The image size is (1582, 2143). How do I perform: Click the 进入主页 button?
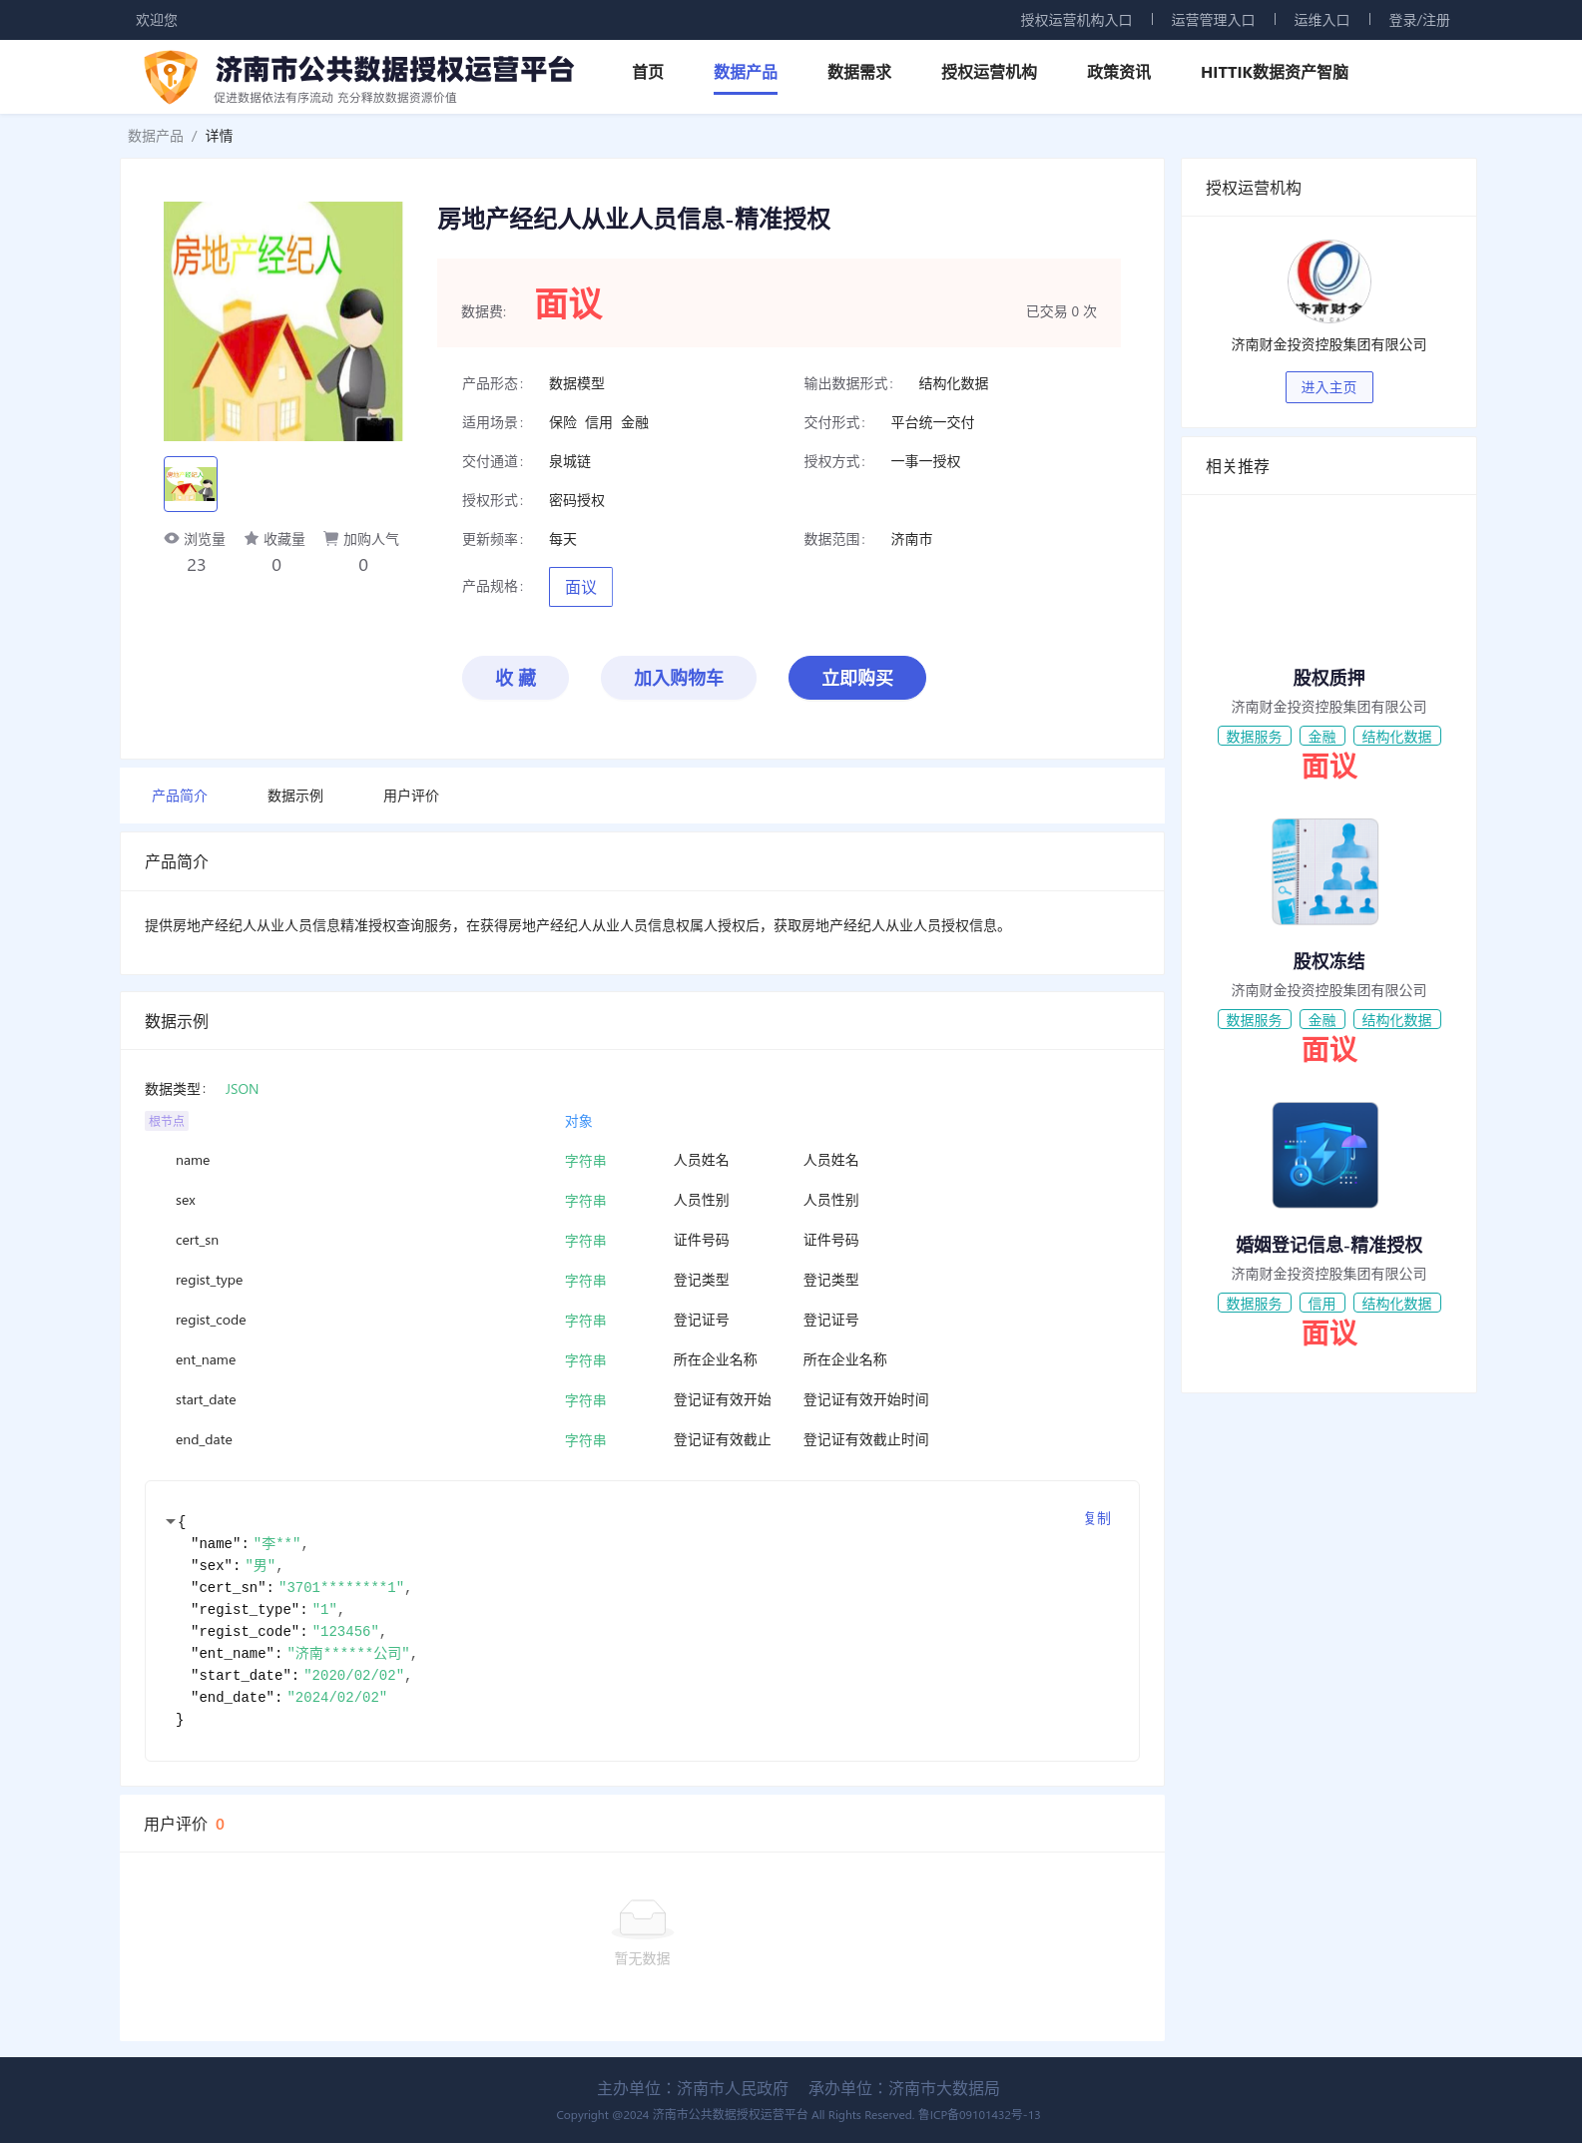(1328, 387)
